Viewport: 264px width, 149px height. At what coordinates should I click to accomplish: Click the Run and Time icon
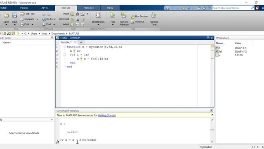(x=154, y=15)
